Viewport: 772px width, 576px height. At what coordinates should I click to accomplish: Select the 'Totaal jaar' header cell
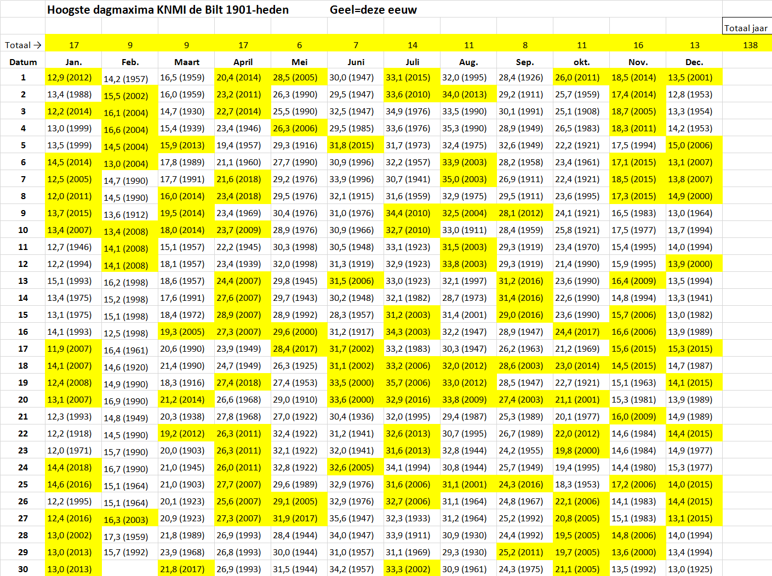coord(747,28)
